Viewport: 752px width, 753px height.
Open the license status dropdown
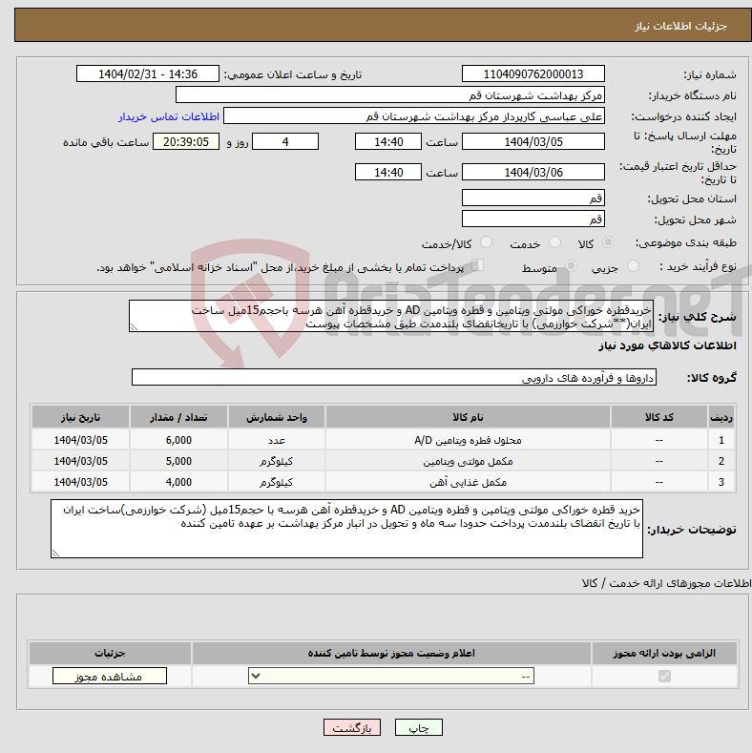click(391, 676)
